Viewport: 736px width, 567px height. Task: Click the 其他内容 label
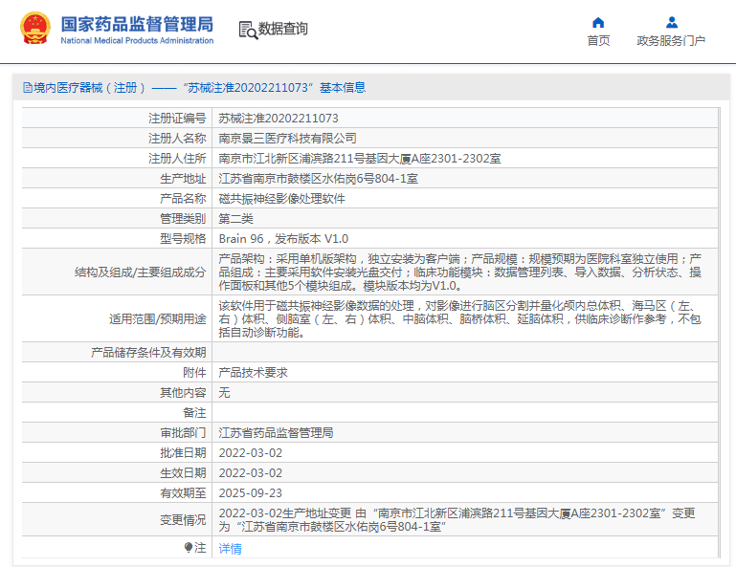point(183,393)
